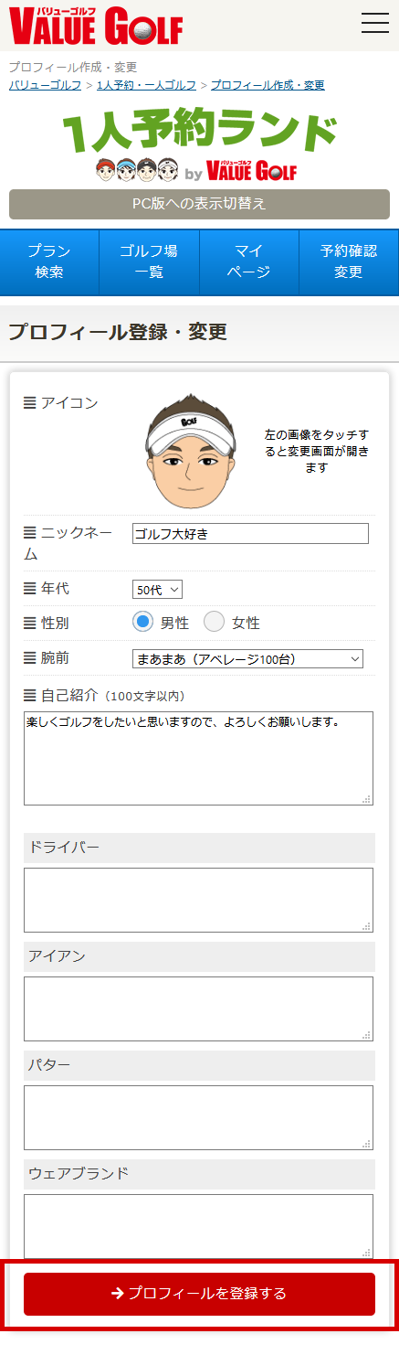Click the 自己紹介 text area
This screenshot has width=399, height=1355.
point(198,758)
